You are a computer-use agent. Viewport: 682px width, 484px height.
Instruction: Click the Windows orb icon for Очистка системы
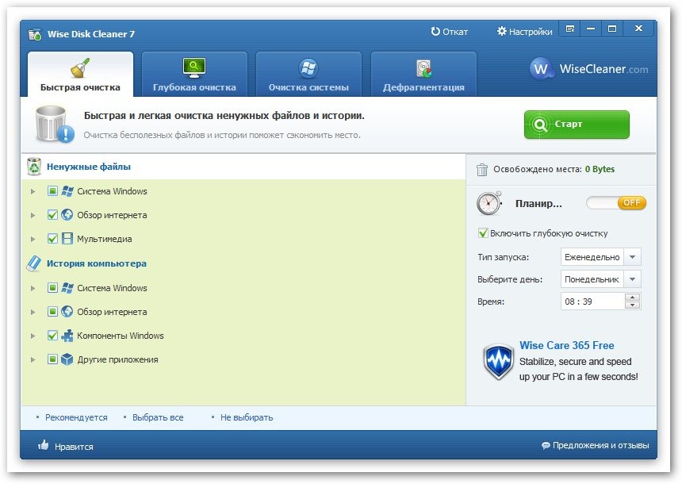tap(308, 68)
